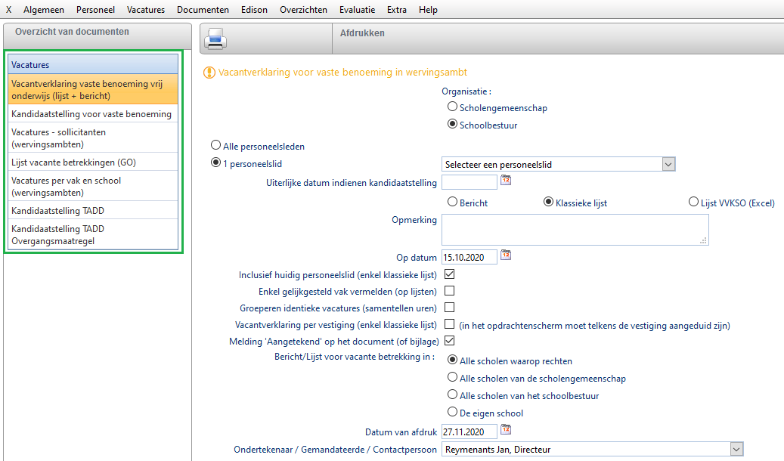Uncheck Inclusief huidig personeelslid checkbox
This screenshot has height=461, width=784.
[x=450, y=274]
